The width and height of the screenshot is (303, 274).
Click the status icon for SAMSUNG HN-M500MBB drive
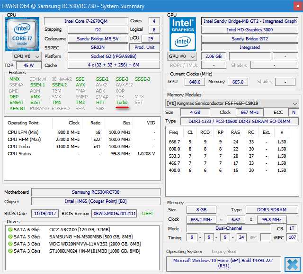[x=10, y=237]
